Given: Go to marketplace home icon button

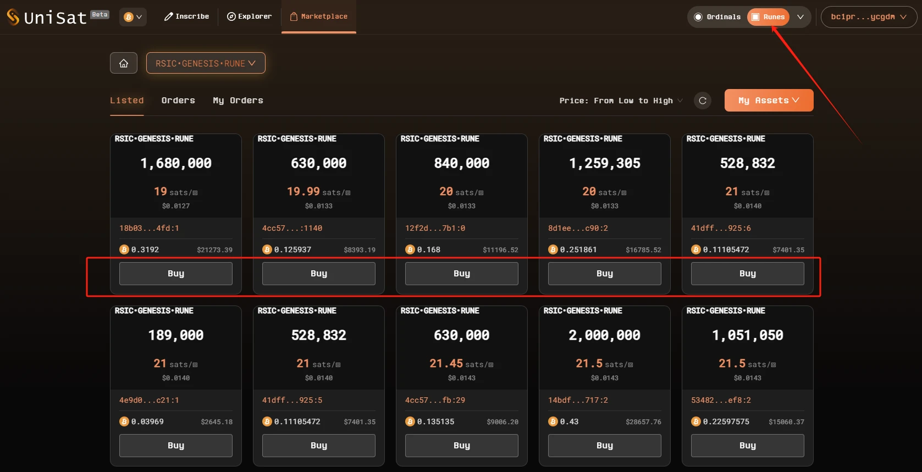Looking at the screenshot, I should pyautogui.click(x=124, y=63).
